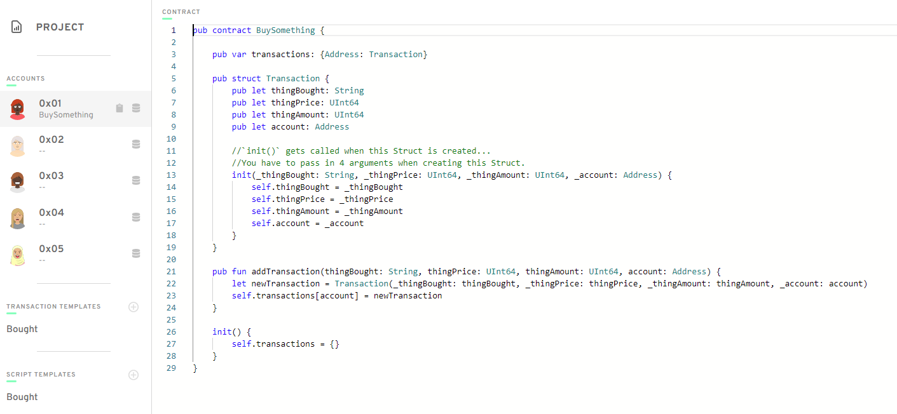
Task: Click 'transactions' variable on line 3
Action: pyautogui.click(x=280, y=54)
